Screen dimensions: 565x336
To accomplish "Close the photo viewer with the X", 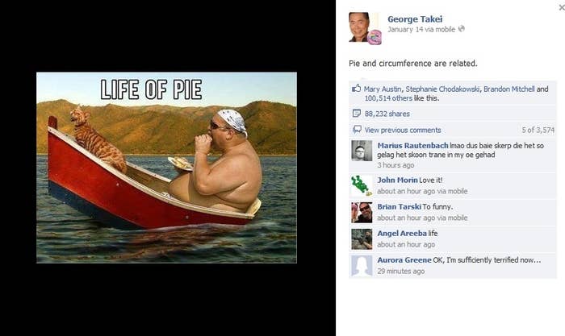I will coord(562,7).
